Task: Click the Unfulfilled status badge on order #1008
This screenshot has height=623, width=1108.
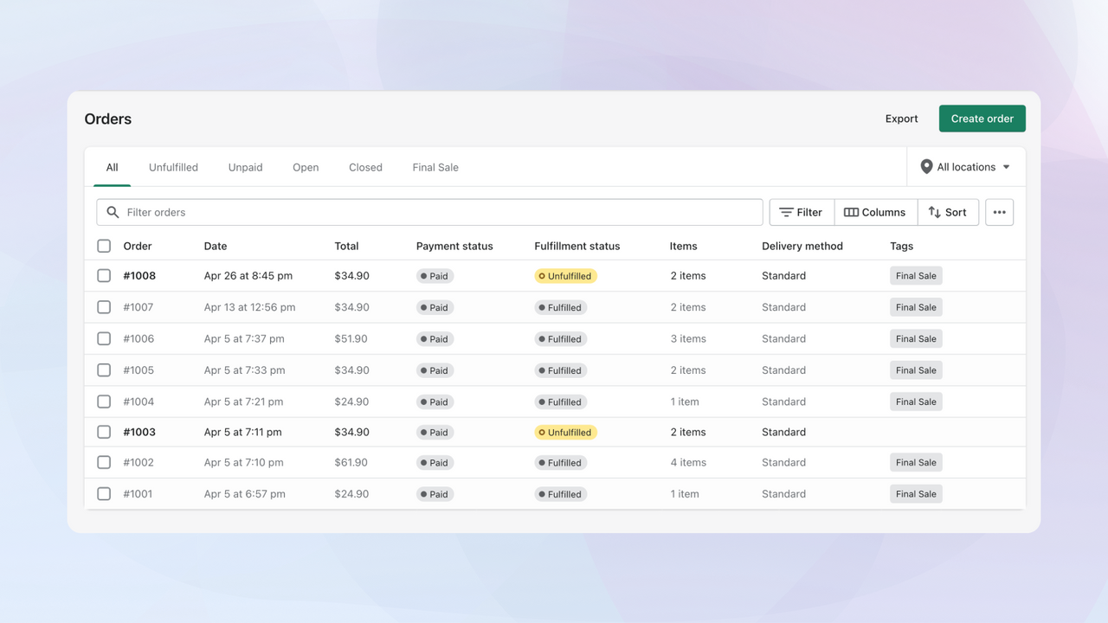Action: click(x=565, y=275)
